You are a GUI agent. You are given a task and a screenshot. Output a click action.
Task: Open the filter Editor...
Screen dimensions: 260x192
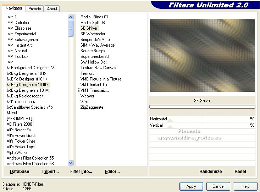[x=112, y=172]
